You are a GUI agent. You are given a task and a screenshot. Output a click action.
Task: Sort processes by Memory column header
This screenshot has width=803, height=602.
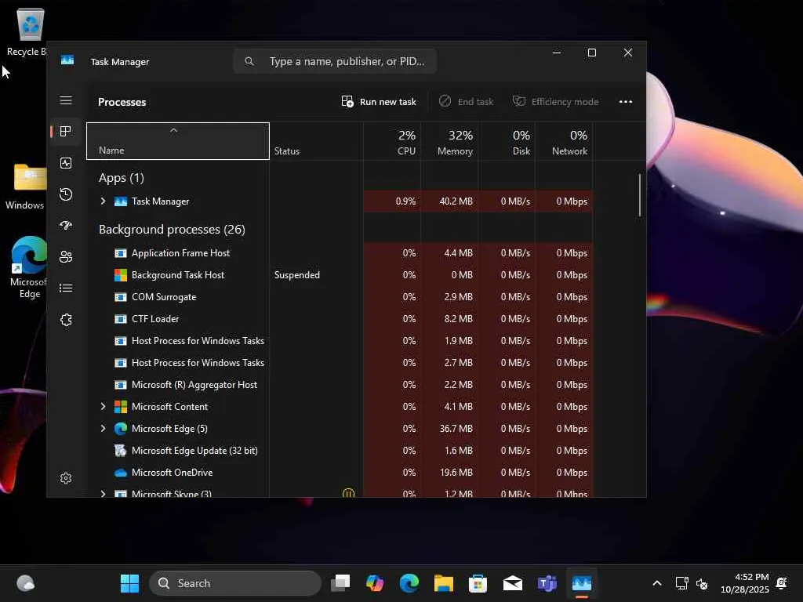pos(450,141)
